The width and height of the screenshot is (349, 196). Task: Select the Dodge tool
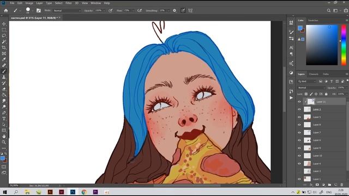tap(4, 107)
